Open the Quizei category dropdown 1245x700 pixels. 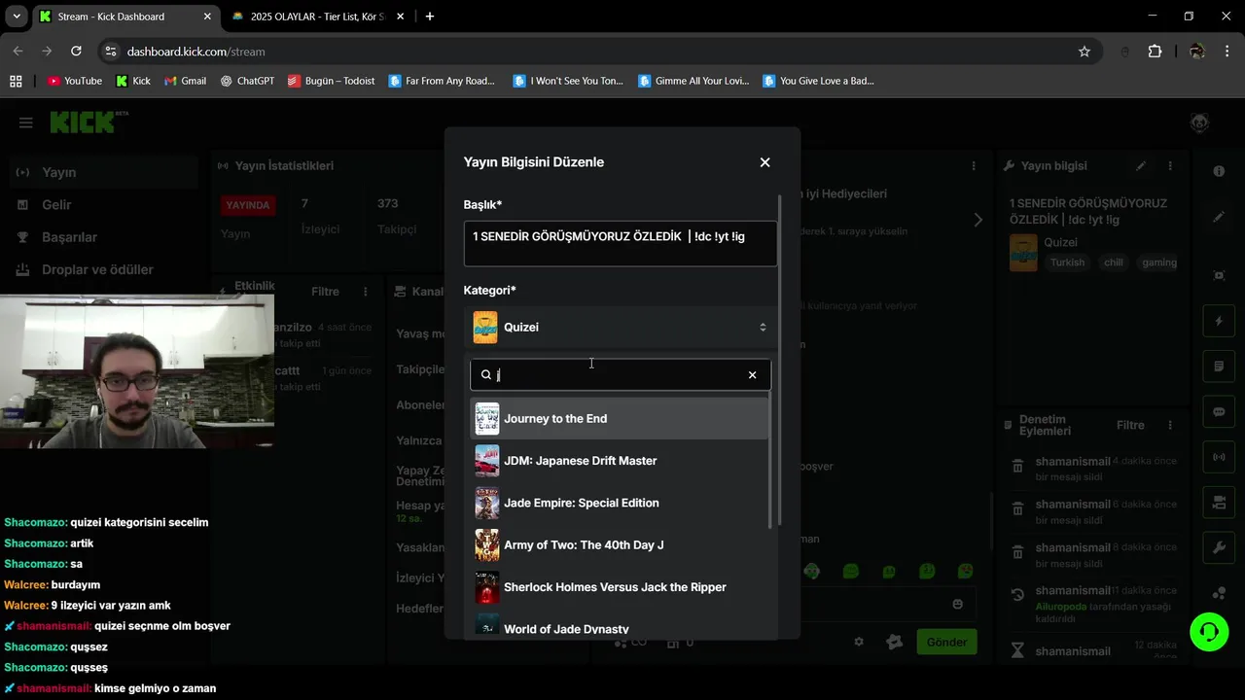tap(621, 328)
